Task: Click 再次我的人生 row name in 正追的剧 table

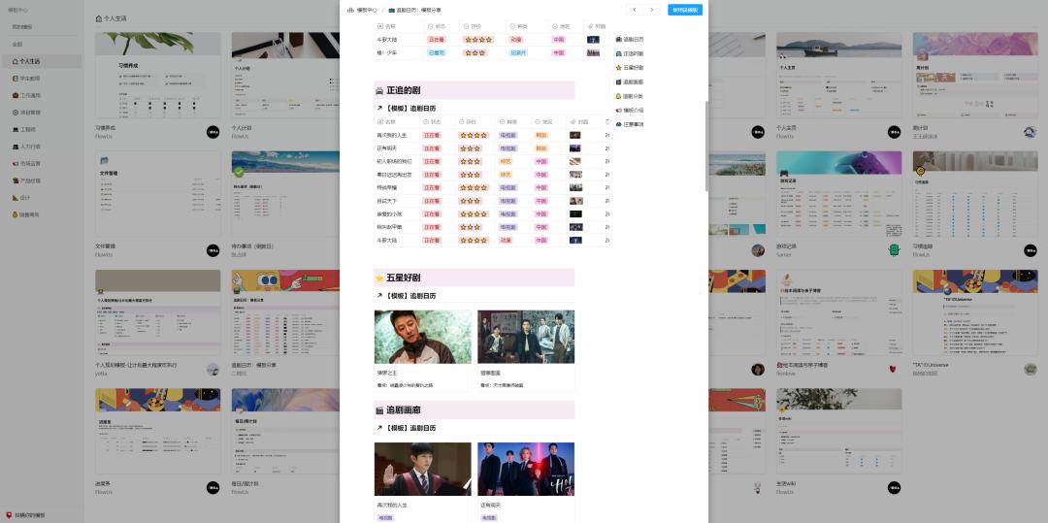Action: pos(392,135)
